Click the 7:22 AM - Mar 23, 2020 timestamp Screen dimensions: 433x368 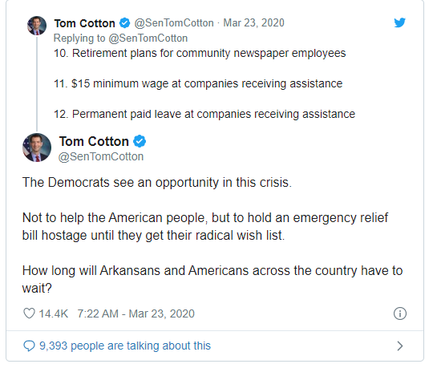pos(136,313)
